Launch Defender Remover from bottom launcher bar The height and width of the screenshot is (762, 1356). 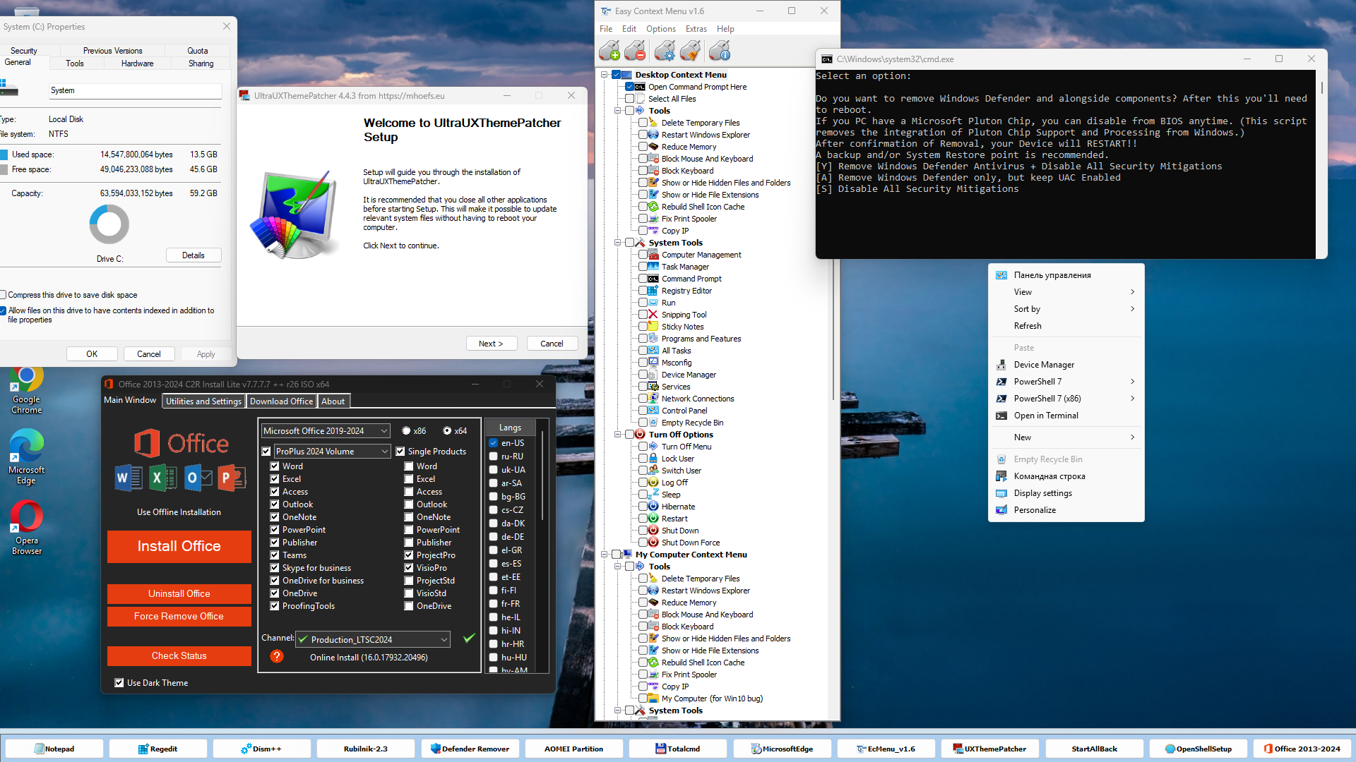click(x=470, y=749)
